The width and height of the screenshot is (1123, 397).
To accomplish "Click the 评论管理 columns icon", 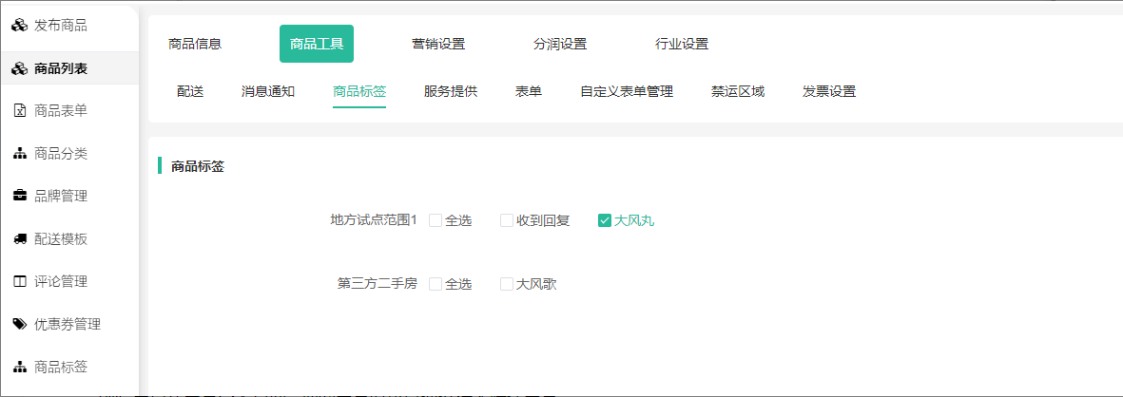I will point(19,282).
